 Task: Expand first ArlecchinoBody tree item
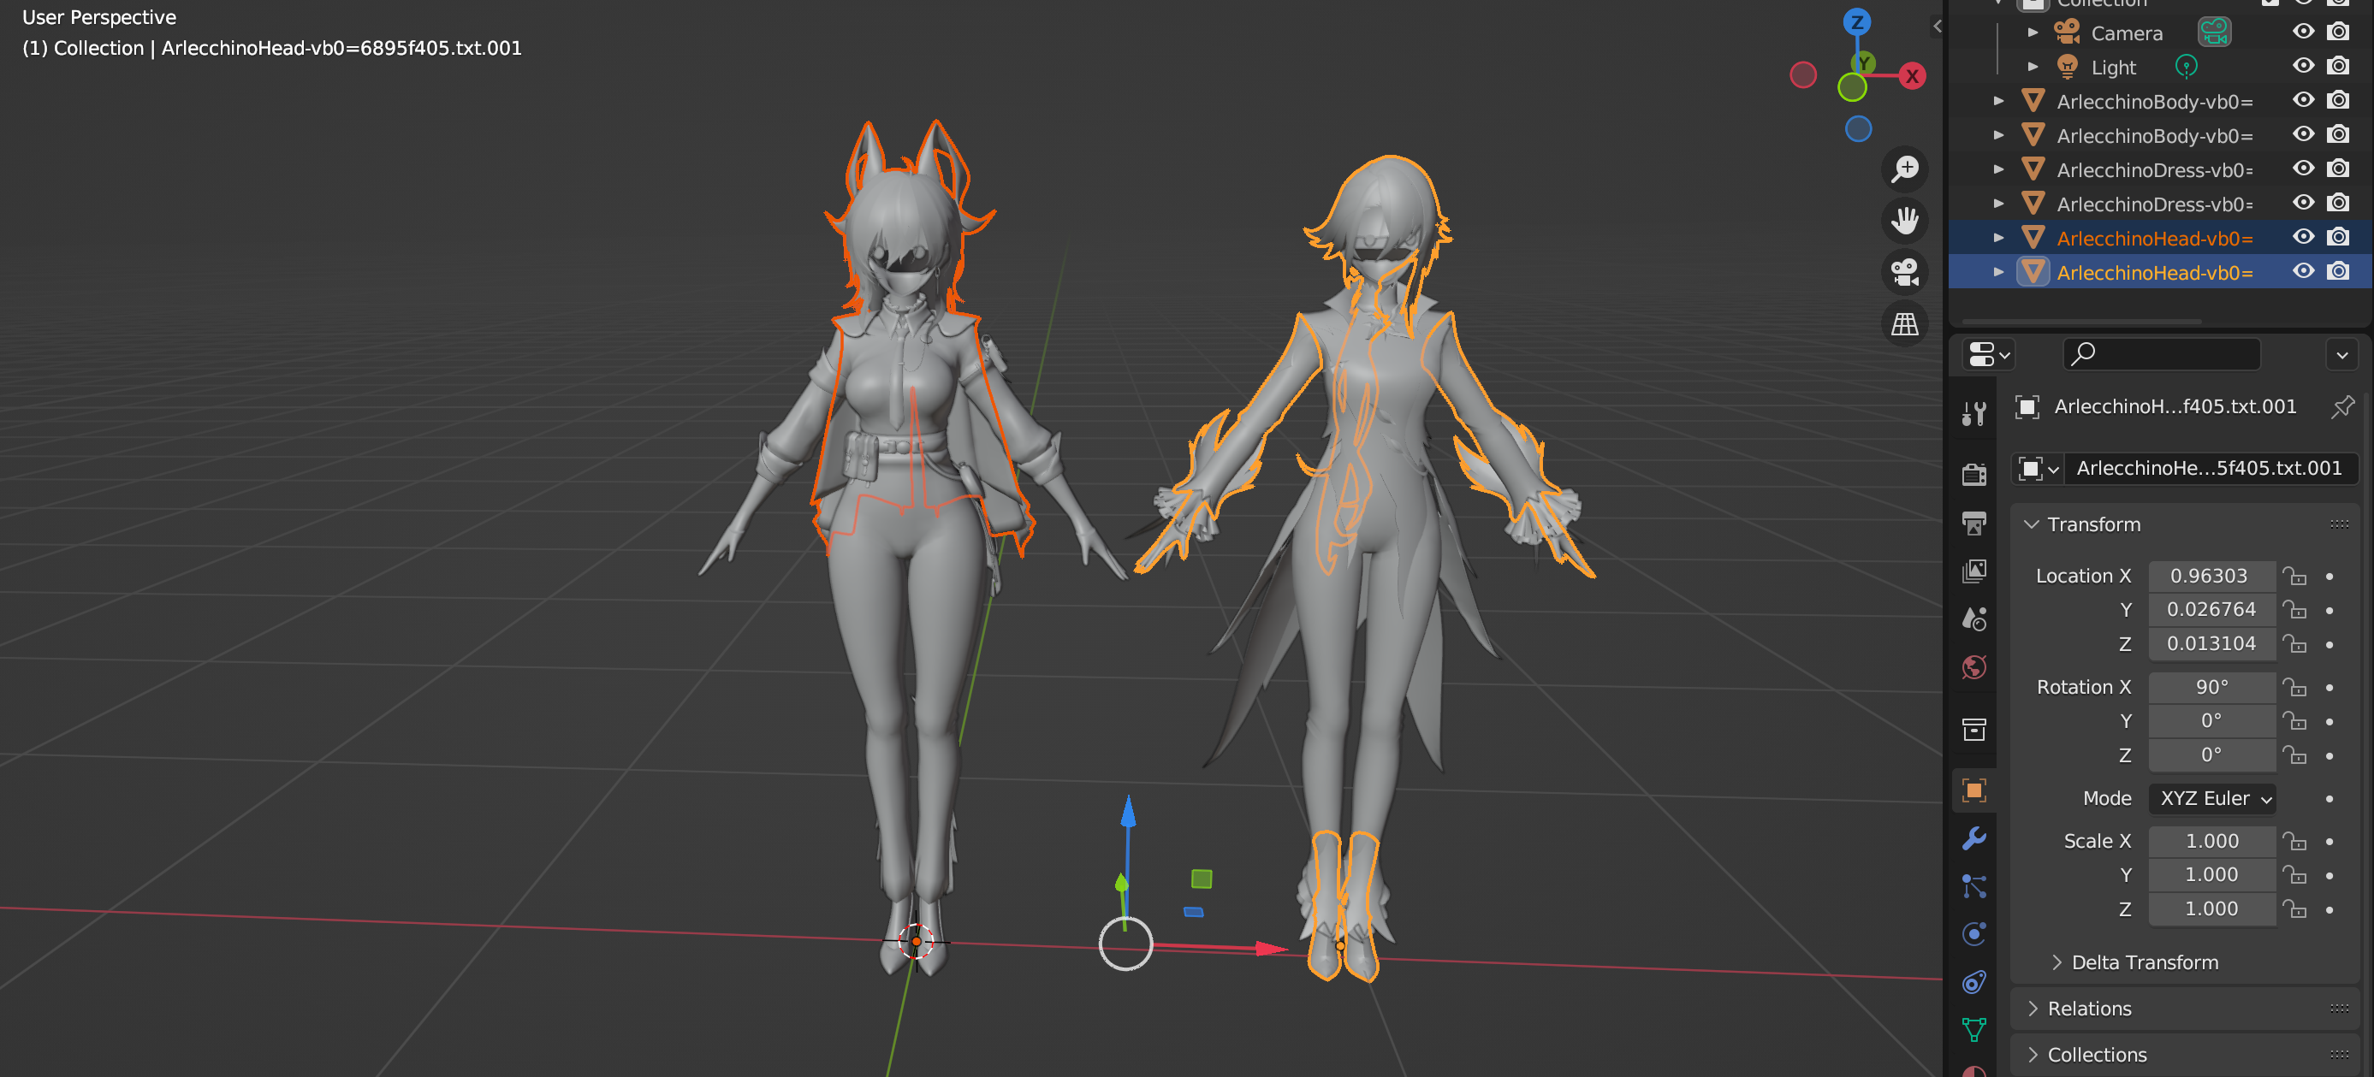(x=1998, y=101)
